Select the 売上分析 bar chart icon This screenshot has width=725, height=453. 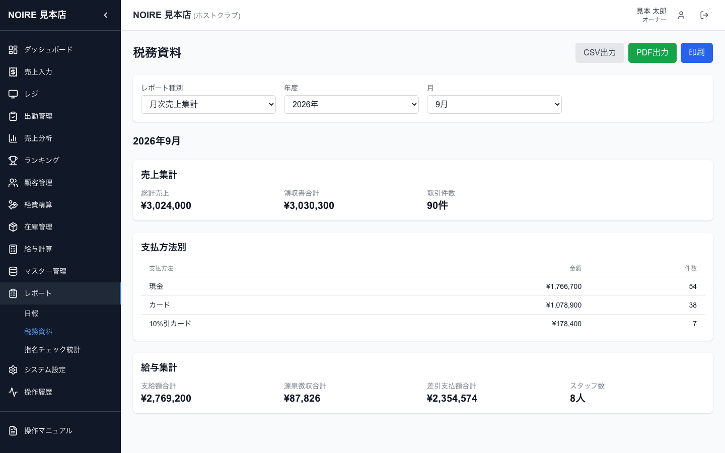pos(13,138)
